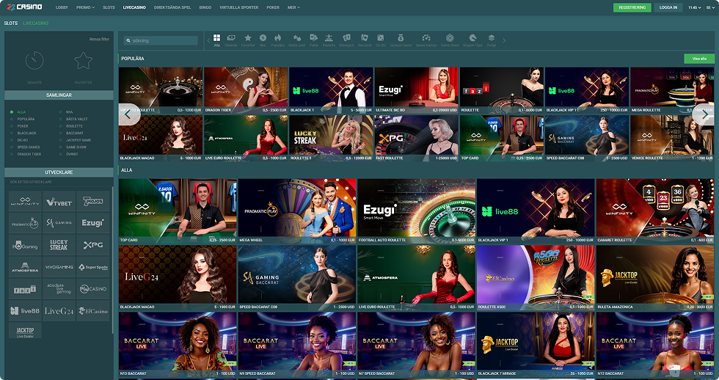Filter by Dragon Tiger icon
The height and width of the screenshot is (380, 719).
472,38
